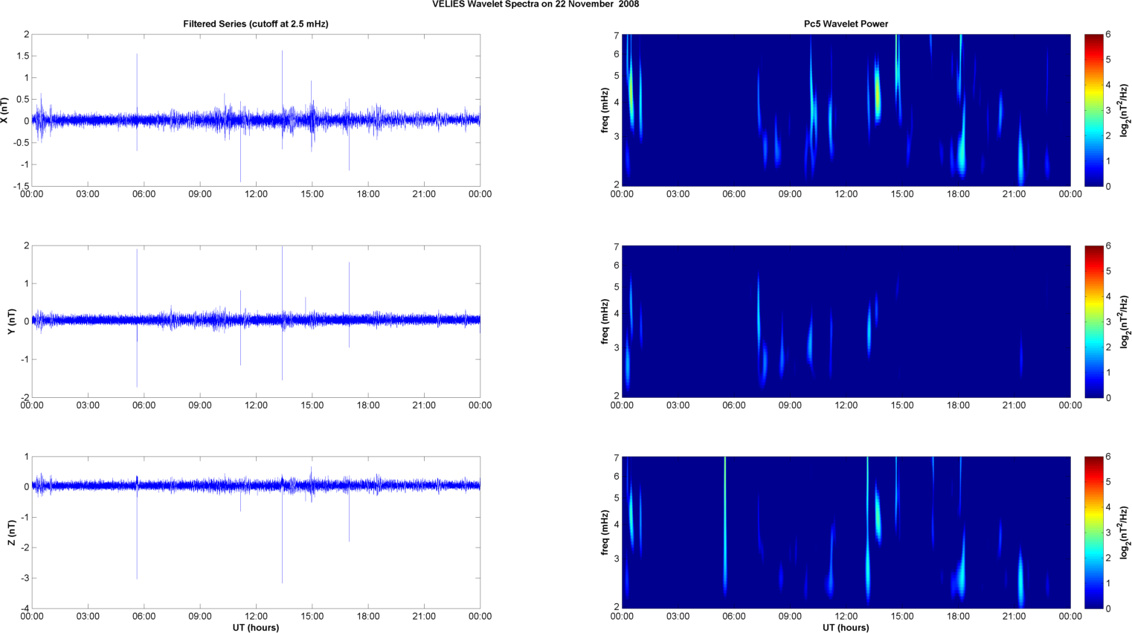The height and width of the screenshot is (633, 1132).
Task: Click the 'Z (nT)' y-axis label
Action: (11, 533)
